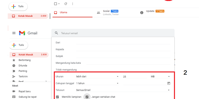Open the lower Kotak Masuk folder

click(29, 55)
